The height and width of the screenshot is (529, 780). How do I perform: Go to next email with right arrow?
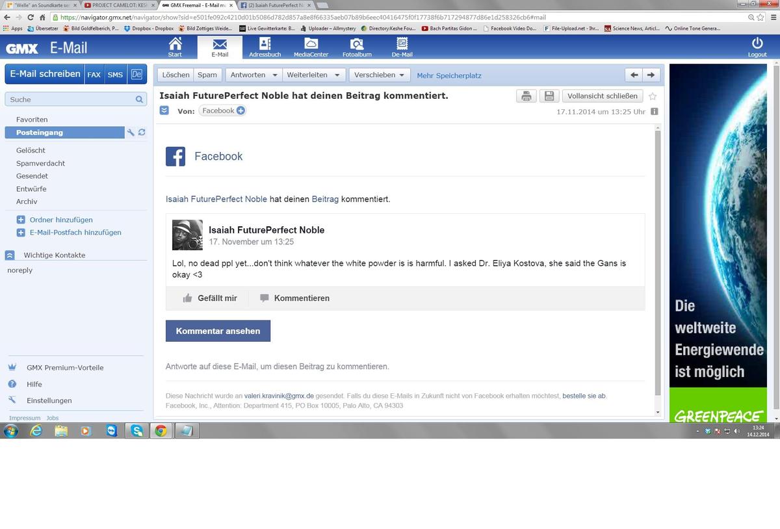pyautogui.click(x=652, y=75)
